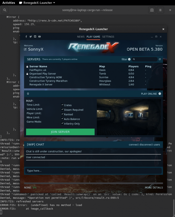Image resolution: width=175 pixels, height=217 pixels.
Task: Sort servers by Server Name column
Action: coord(38,67)
